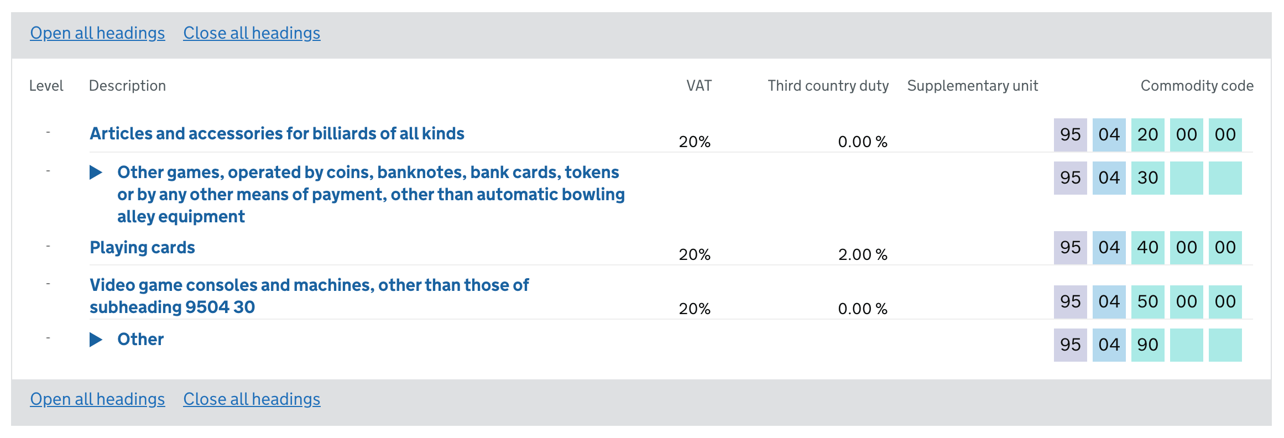Image resolution: width=1284 pixels, height=438 pixels.
Task: Click the '20' code box for billiards
Action: tap(1147, 135)
